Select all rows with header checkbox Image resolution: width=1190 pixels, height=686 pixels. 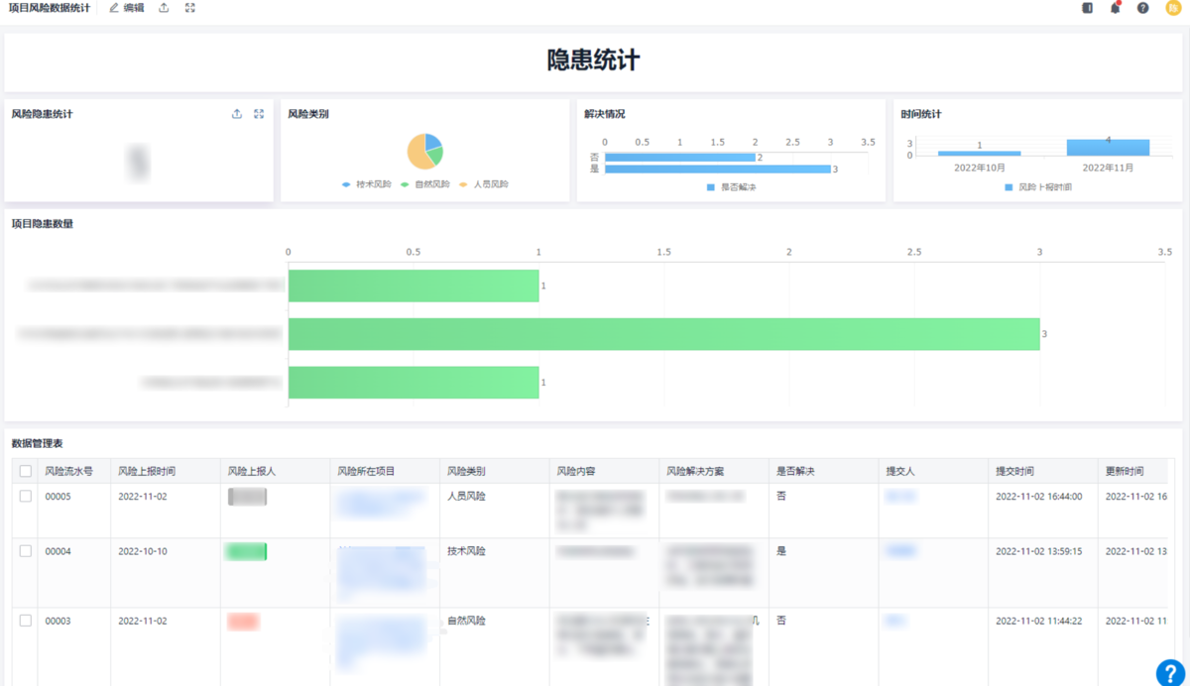(x=26, y=472)
